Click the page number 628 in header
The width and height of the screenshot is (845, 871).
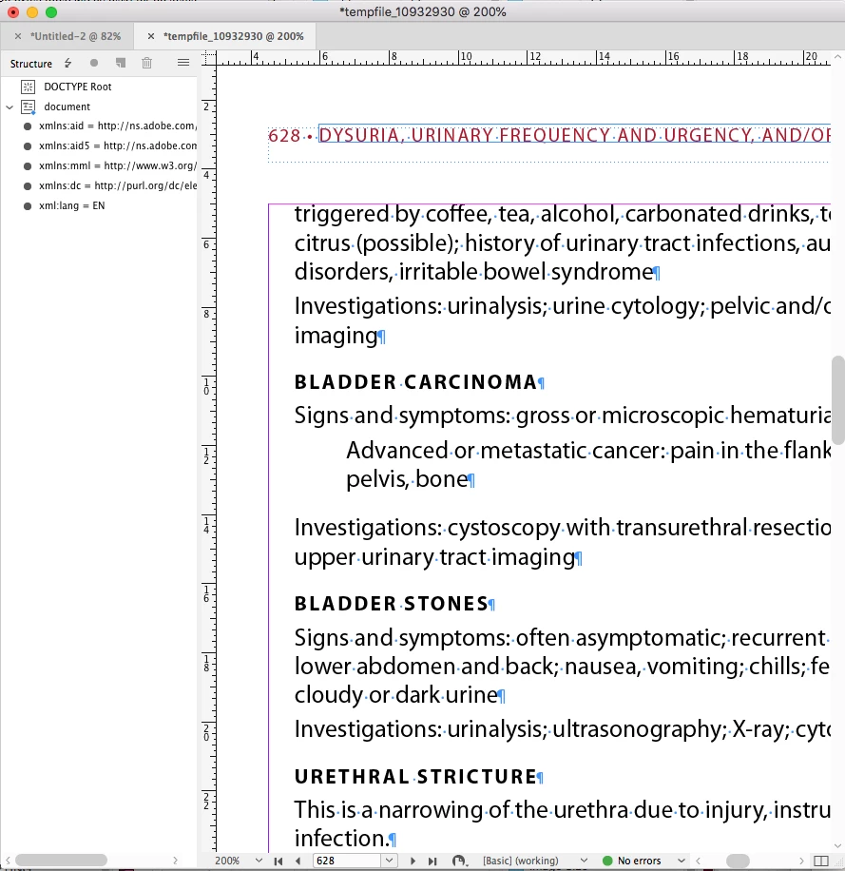[284, 135]
